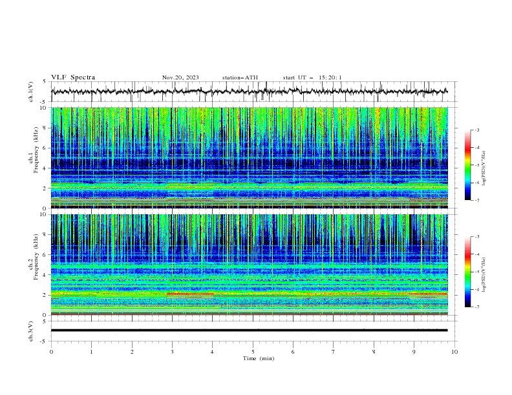This screenshot has width=512, height=395.
Task: Click time axis tick label "10"
Action: [x=454, y=352]
